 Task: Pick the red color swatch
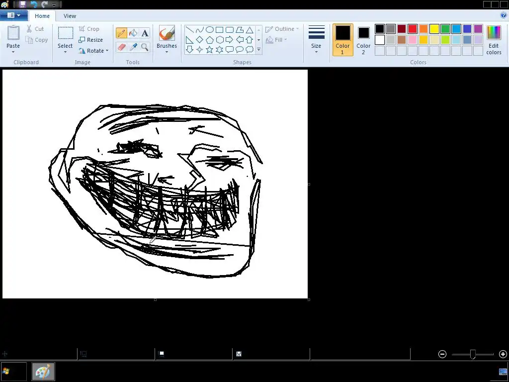tap(413, 29)
